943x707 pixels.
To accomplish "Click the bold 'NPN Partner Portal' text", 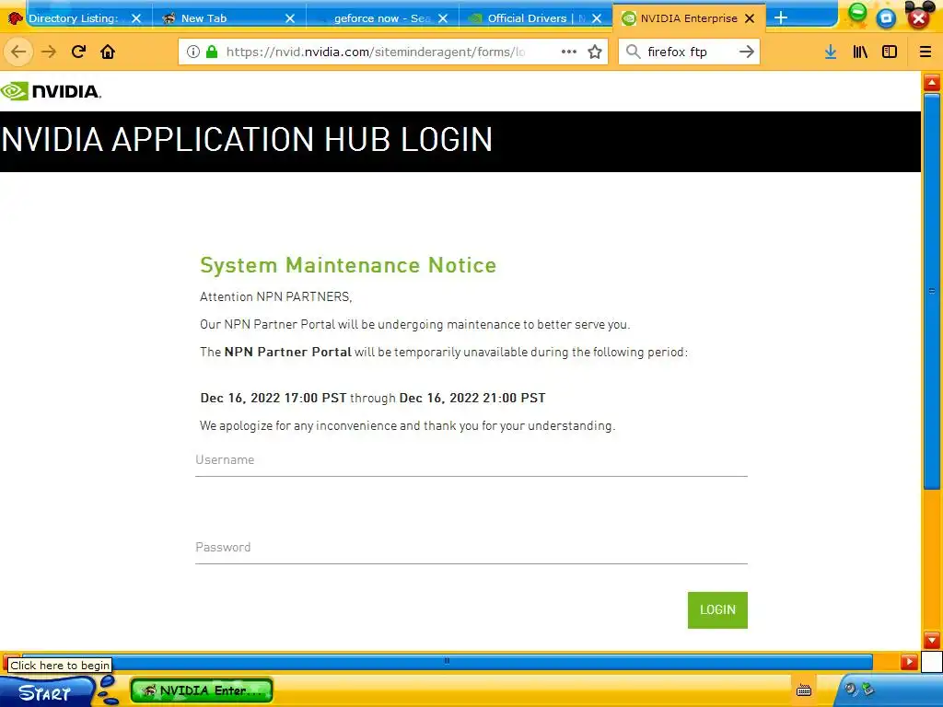I will 287,353.
